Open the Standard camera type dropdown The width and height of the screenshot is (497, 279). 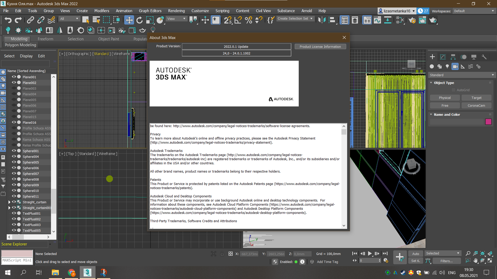[x=462, y=75]
